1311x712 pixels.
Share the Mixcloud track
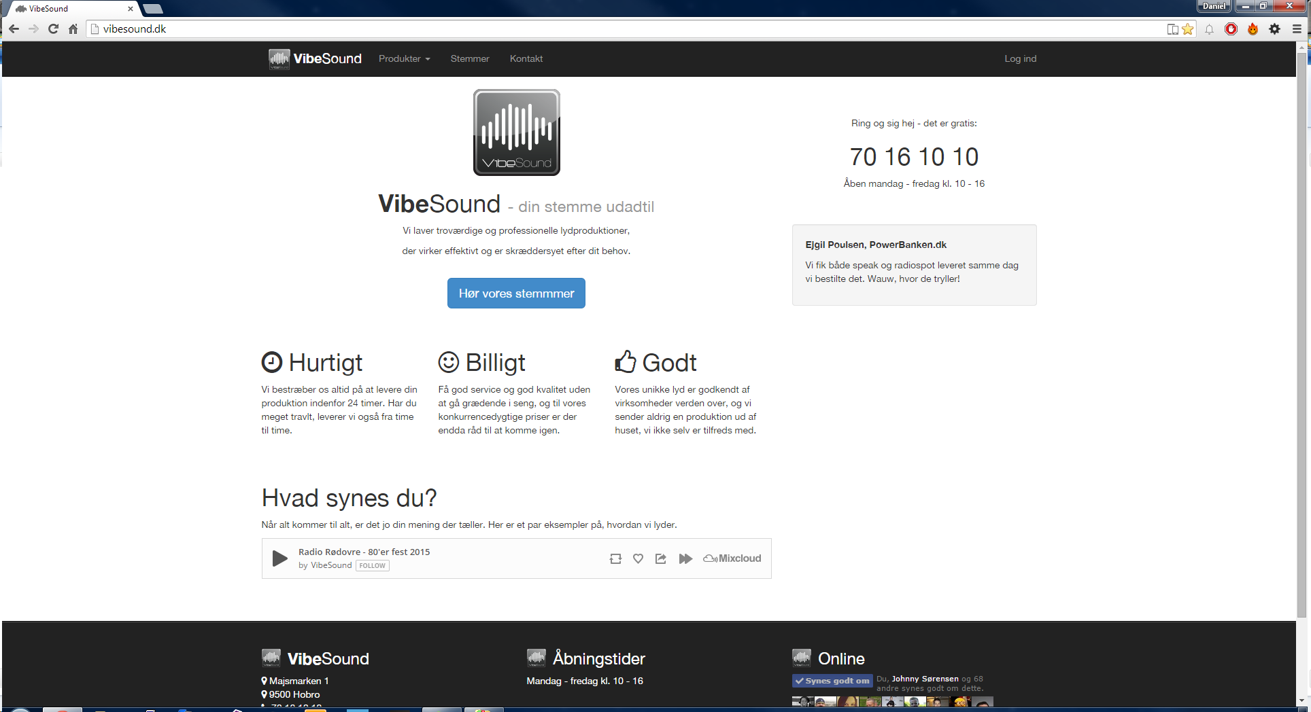(660, 558)
